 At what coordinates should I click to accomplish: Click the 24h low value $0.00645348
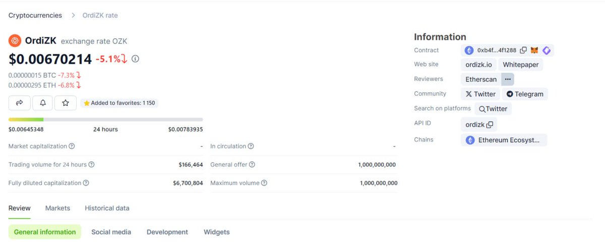26,129
